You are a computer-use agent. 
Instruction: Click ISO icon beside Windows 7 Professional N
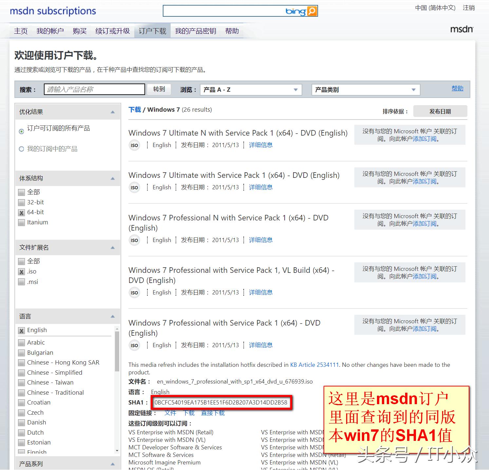134,240
